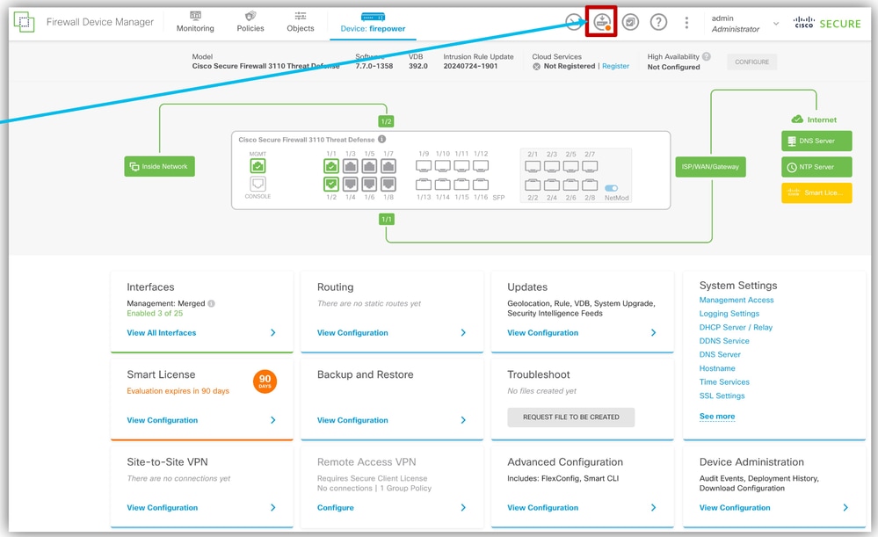Click info icon beside Cisco Secure Firewall 3110 title
Image resolution: width=878 pixels, height=537 pixels.
point(382,140)
